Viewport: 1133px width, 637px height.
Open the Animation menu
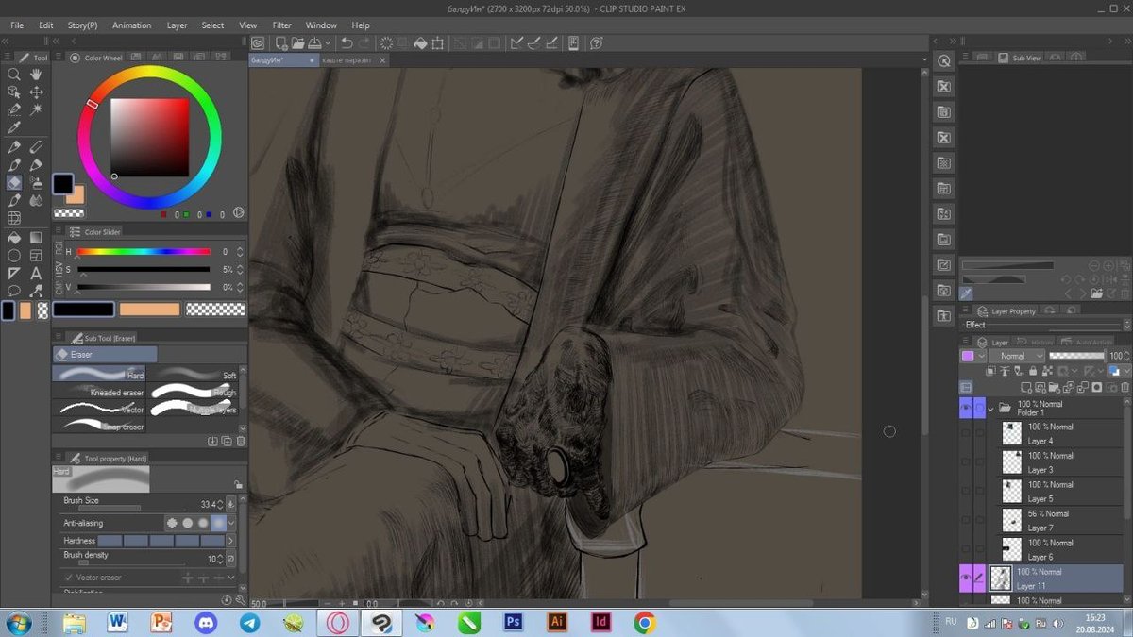point(131,25)
